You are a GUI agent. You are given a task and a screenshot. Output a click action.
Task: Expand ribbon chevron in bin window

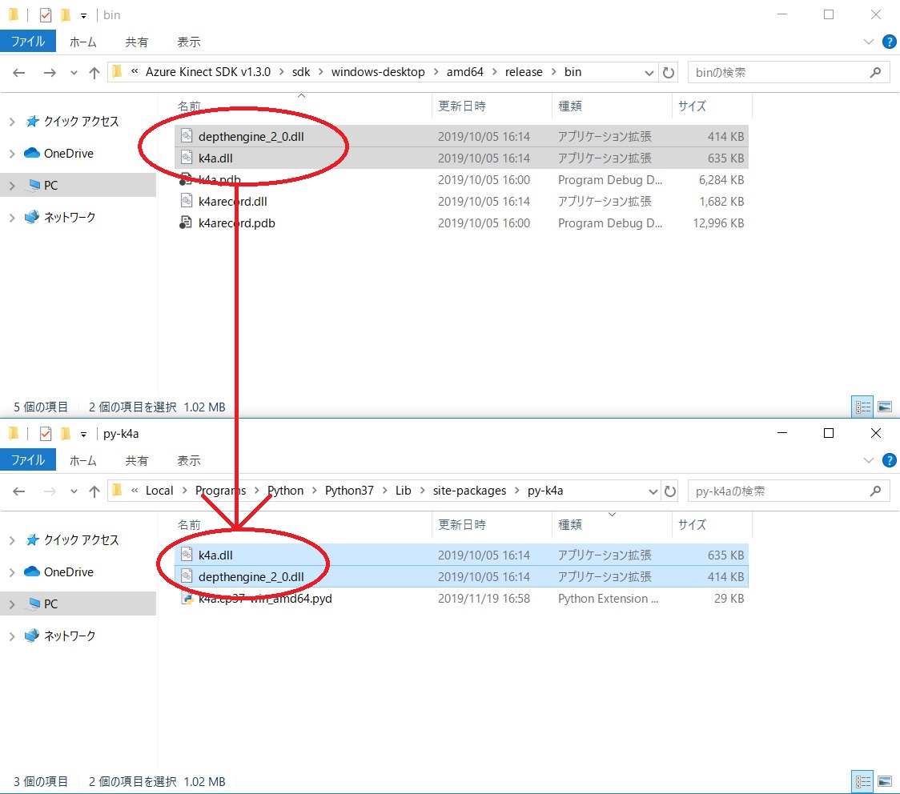(869, 42)
